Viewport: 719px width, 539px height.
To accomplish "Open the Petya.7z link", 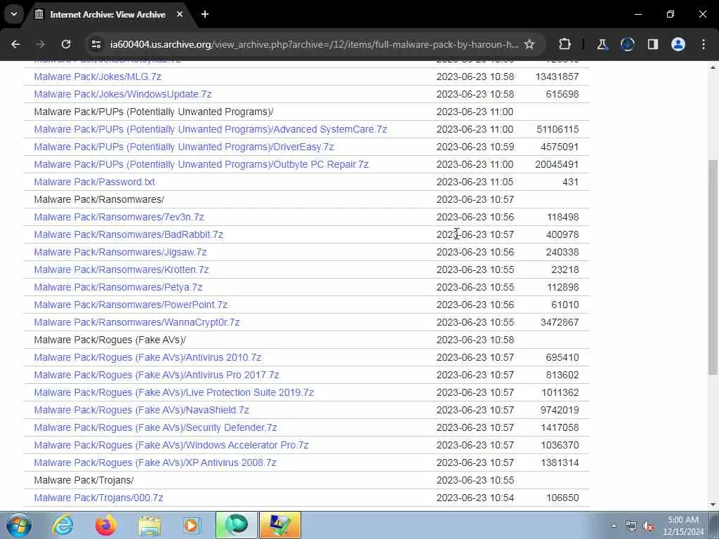I will tap(118, 287).
